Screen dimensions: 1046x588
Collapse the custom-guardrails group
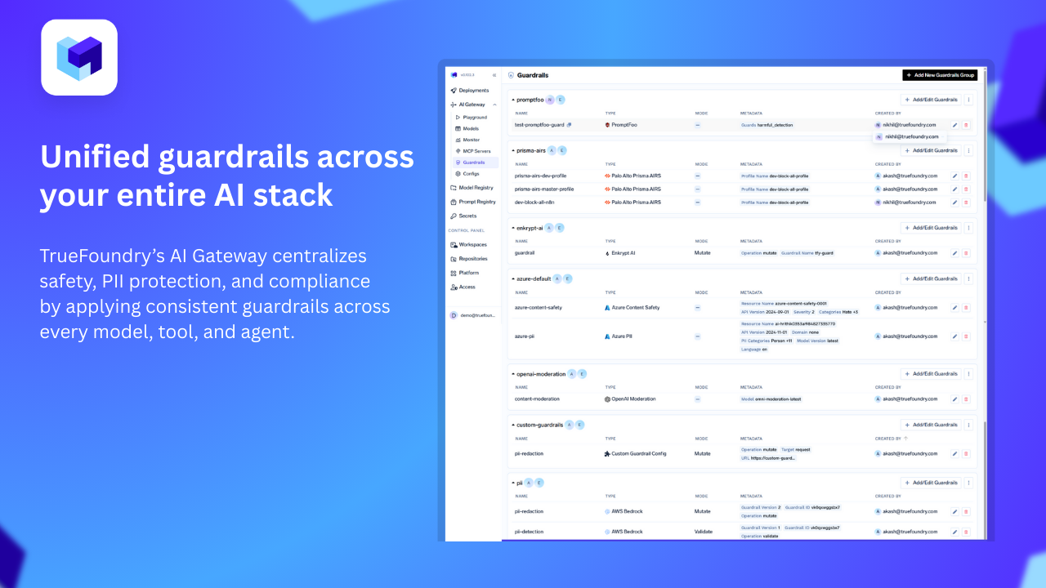click(513, 425)
